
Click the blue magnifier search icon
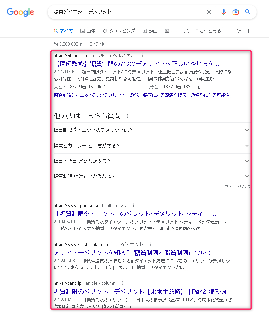tap(248, 12)
